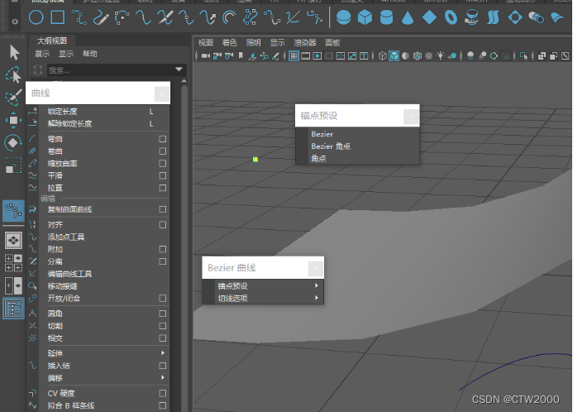Open the 视图 viewport menu
This screenshot has height=412, width=573.
206,43
